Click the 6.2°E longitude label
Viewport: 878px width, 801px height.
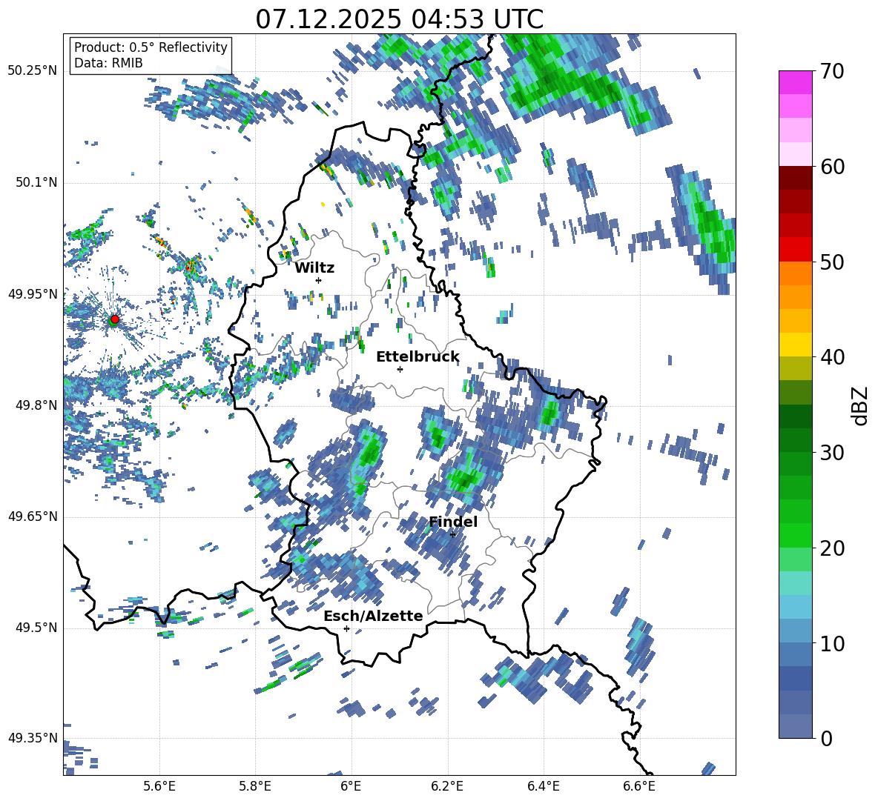click(447, 787)
